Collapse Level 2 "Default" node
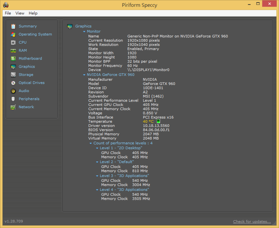Viewport: 279px width, 228px height. [x=97, y=162]
